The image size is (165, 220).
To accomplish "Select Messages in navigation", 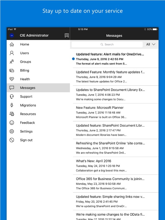I will pos(38,88).
